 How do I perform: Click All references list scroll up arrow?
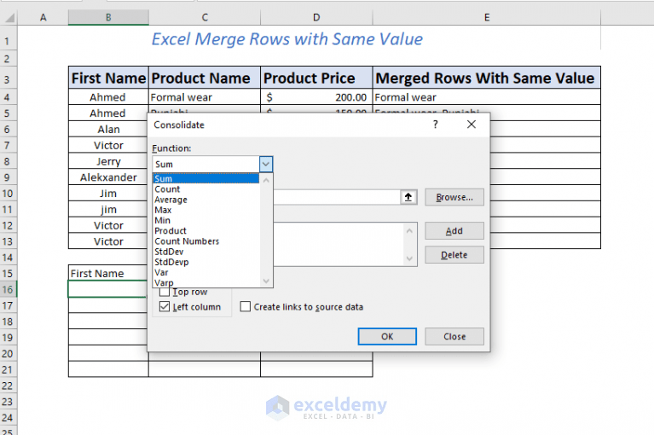[409, 230]
